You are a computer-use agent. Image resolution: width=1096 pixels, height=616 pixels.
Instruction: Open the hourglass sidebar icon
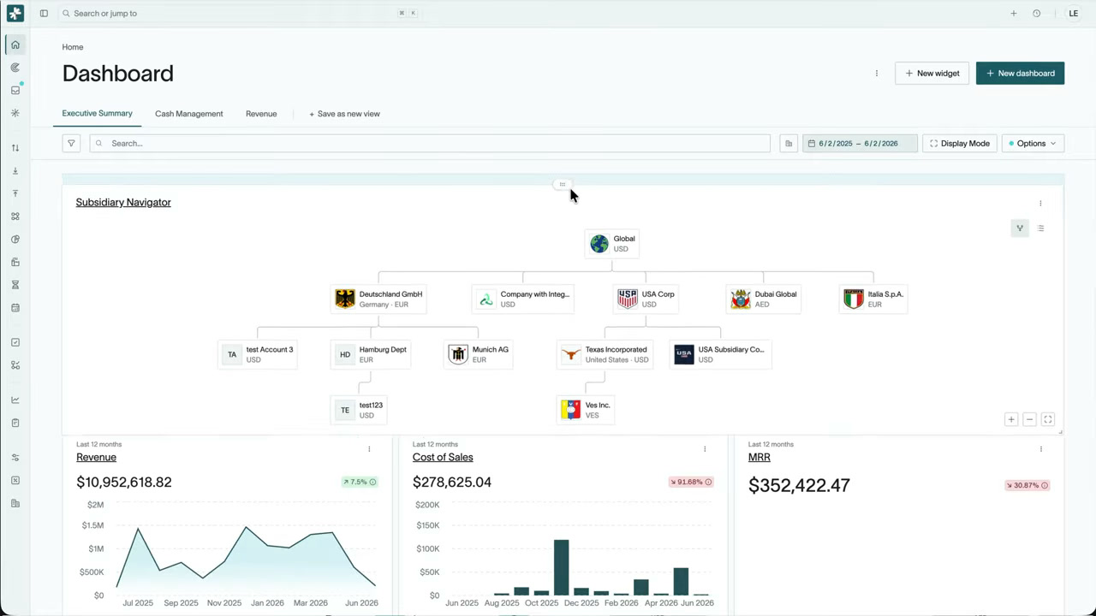tap(15, 285)
